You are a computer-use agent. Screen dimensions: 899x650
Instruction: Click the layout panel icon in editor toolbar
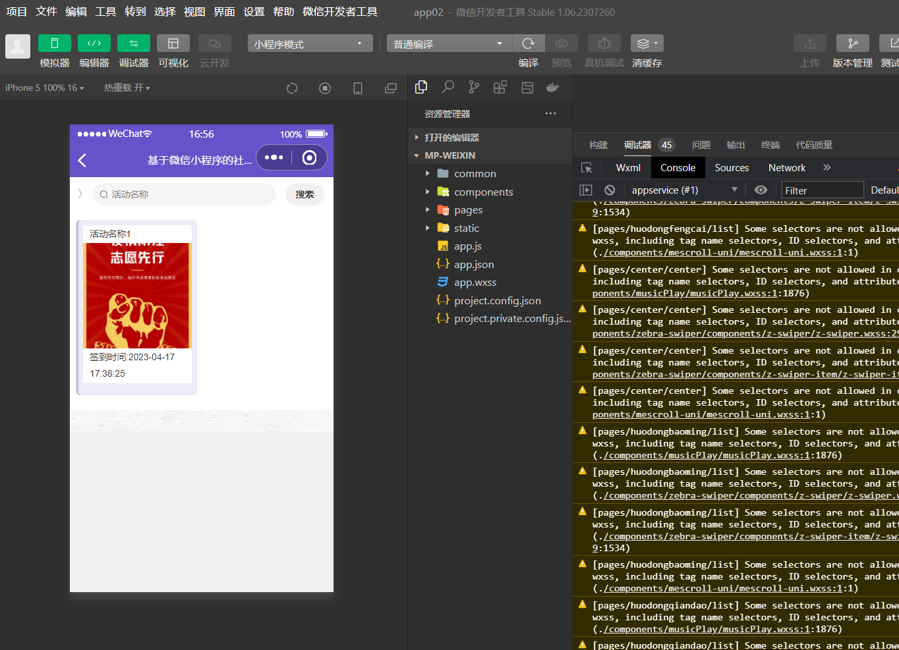pos(527,87)
